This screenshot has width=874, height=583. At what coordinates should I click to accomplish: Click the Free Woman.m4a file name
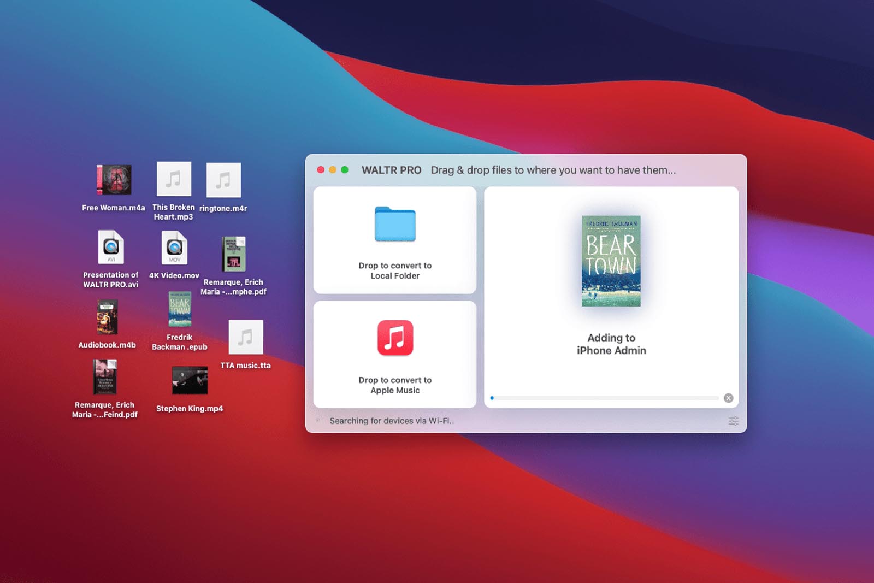(114, 208)
